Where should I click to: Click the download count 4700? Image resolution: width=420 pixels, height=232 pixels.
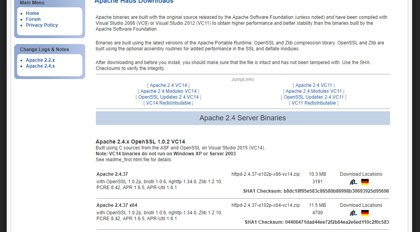click(317, 213)
